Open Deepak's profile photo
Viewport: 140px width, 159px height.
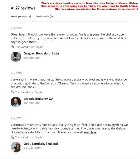[x=16, y=57]
